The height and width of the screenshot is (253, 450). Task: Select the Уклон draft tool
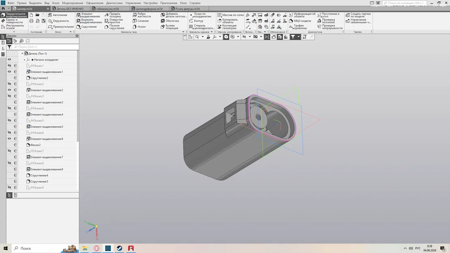pyautogui.click(x=139, y=27)
